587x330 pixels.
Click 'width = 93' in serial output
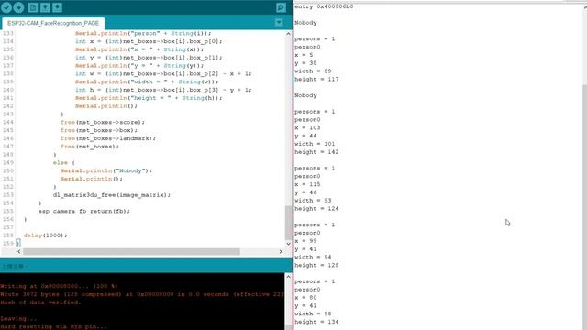[313, 201]
